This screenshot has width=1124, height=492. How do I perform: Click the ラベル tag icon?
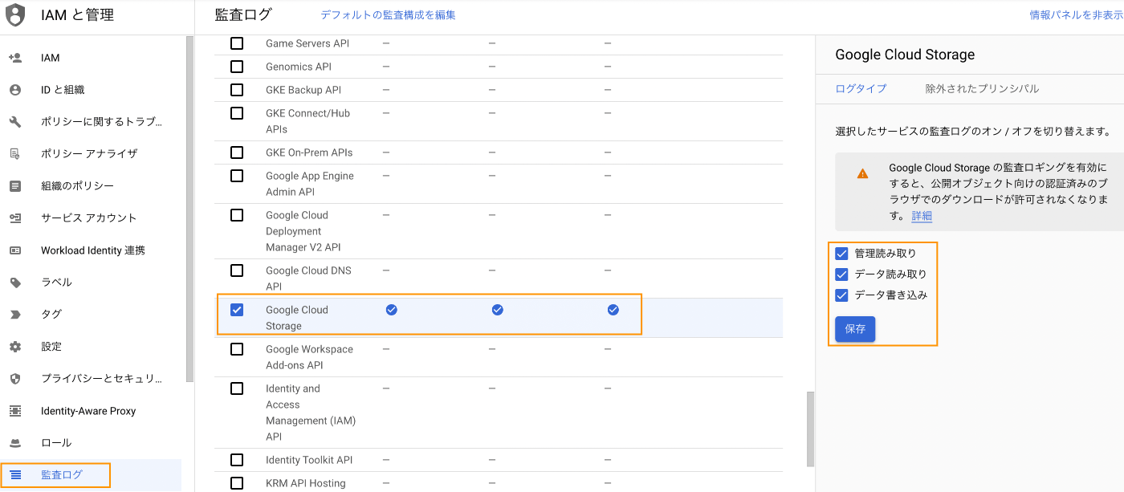click(15, 283)
